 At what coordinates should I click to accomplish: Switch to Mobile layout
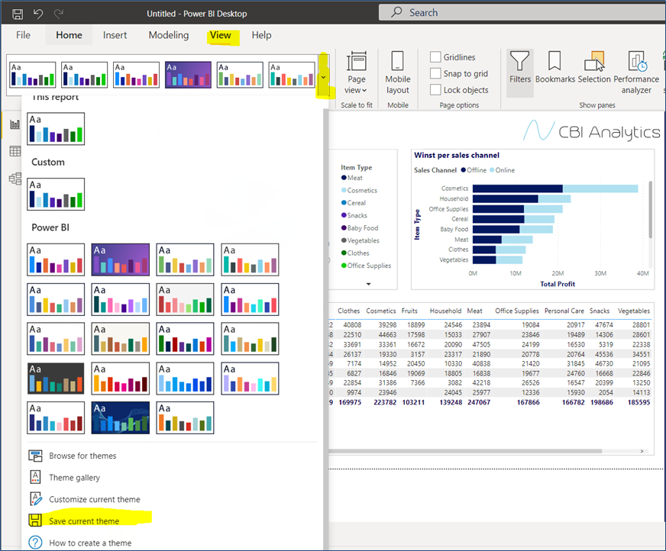tap(398, 73)
